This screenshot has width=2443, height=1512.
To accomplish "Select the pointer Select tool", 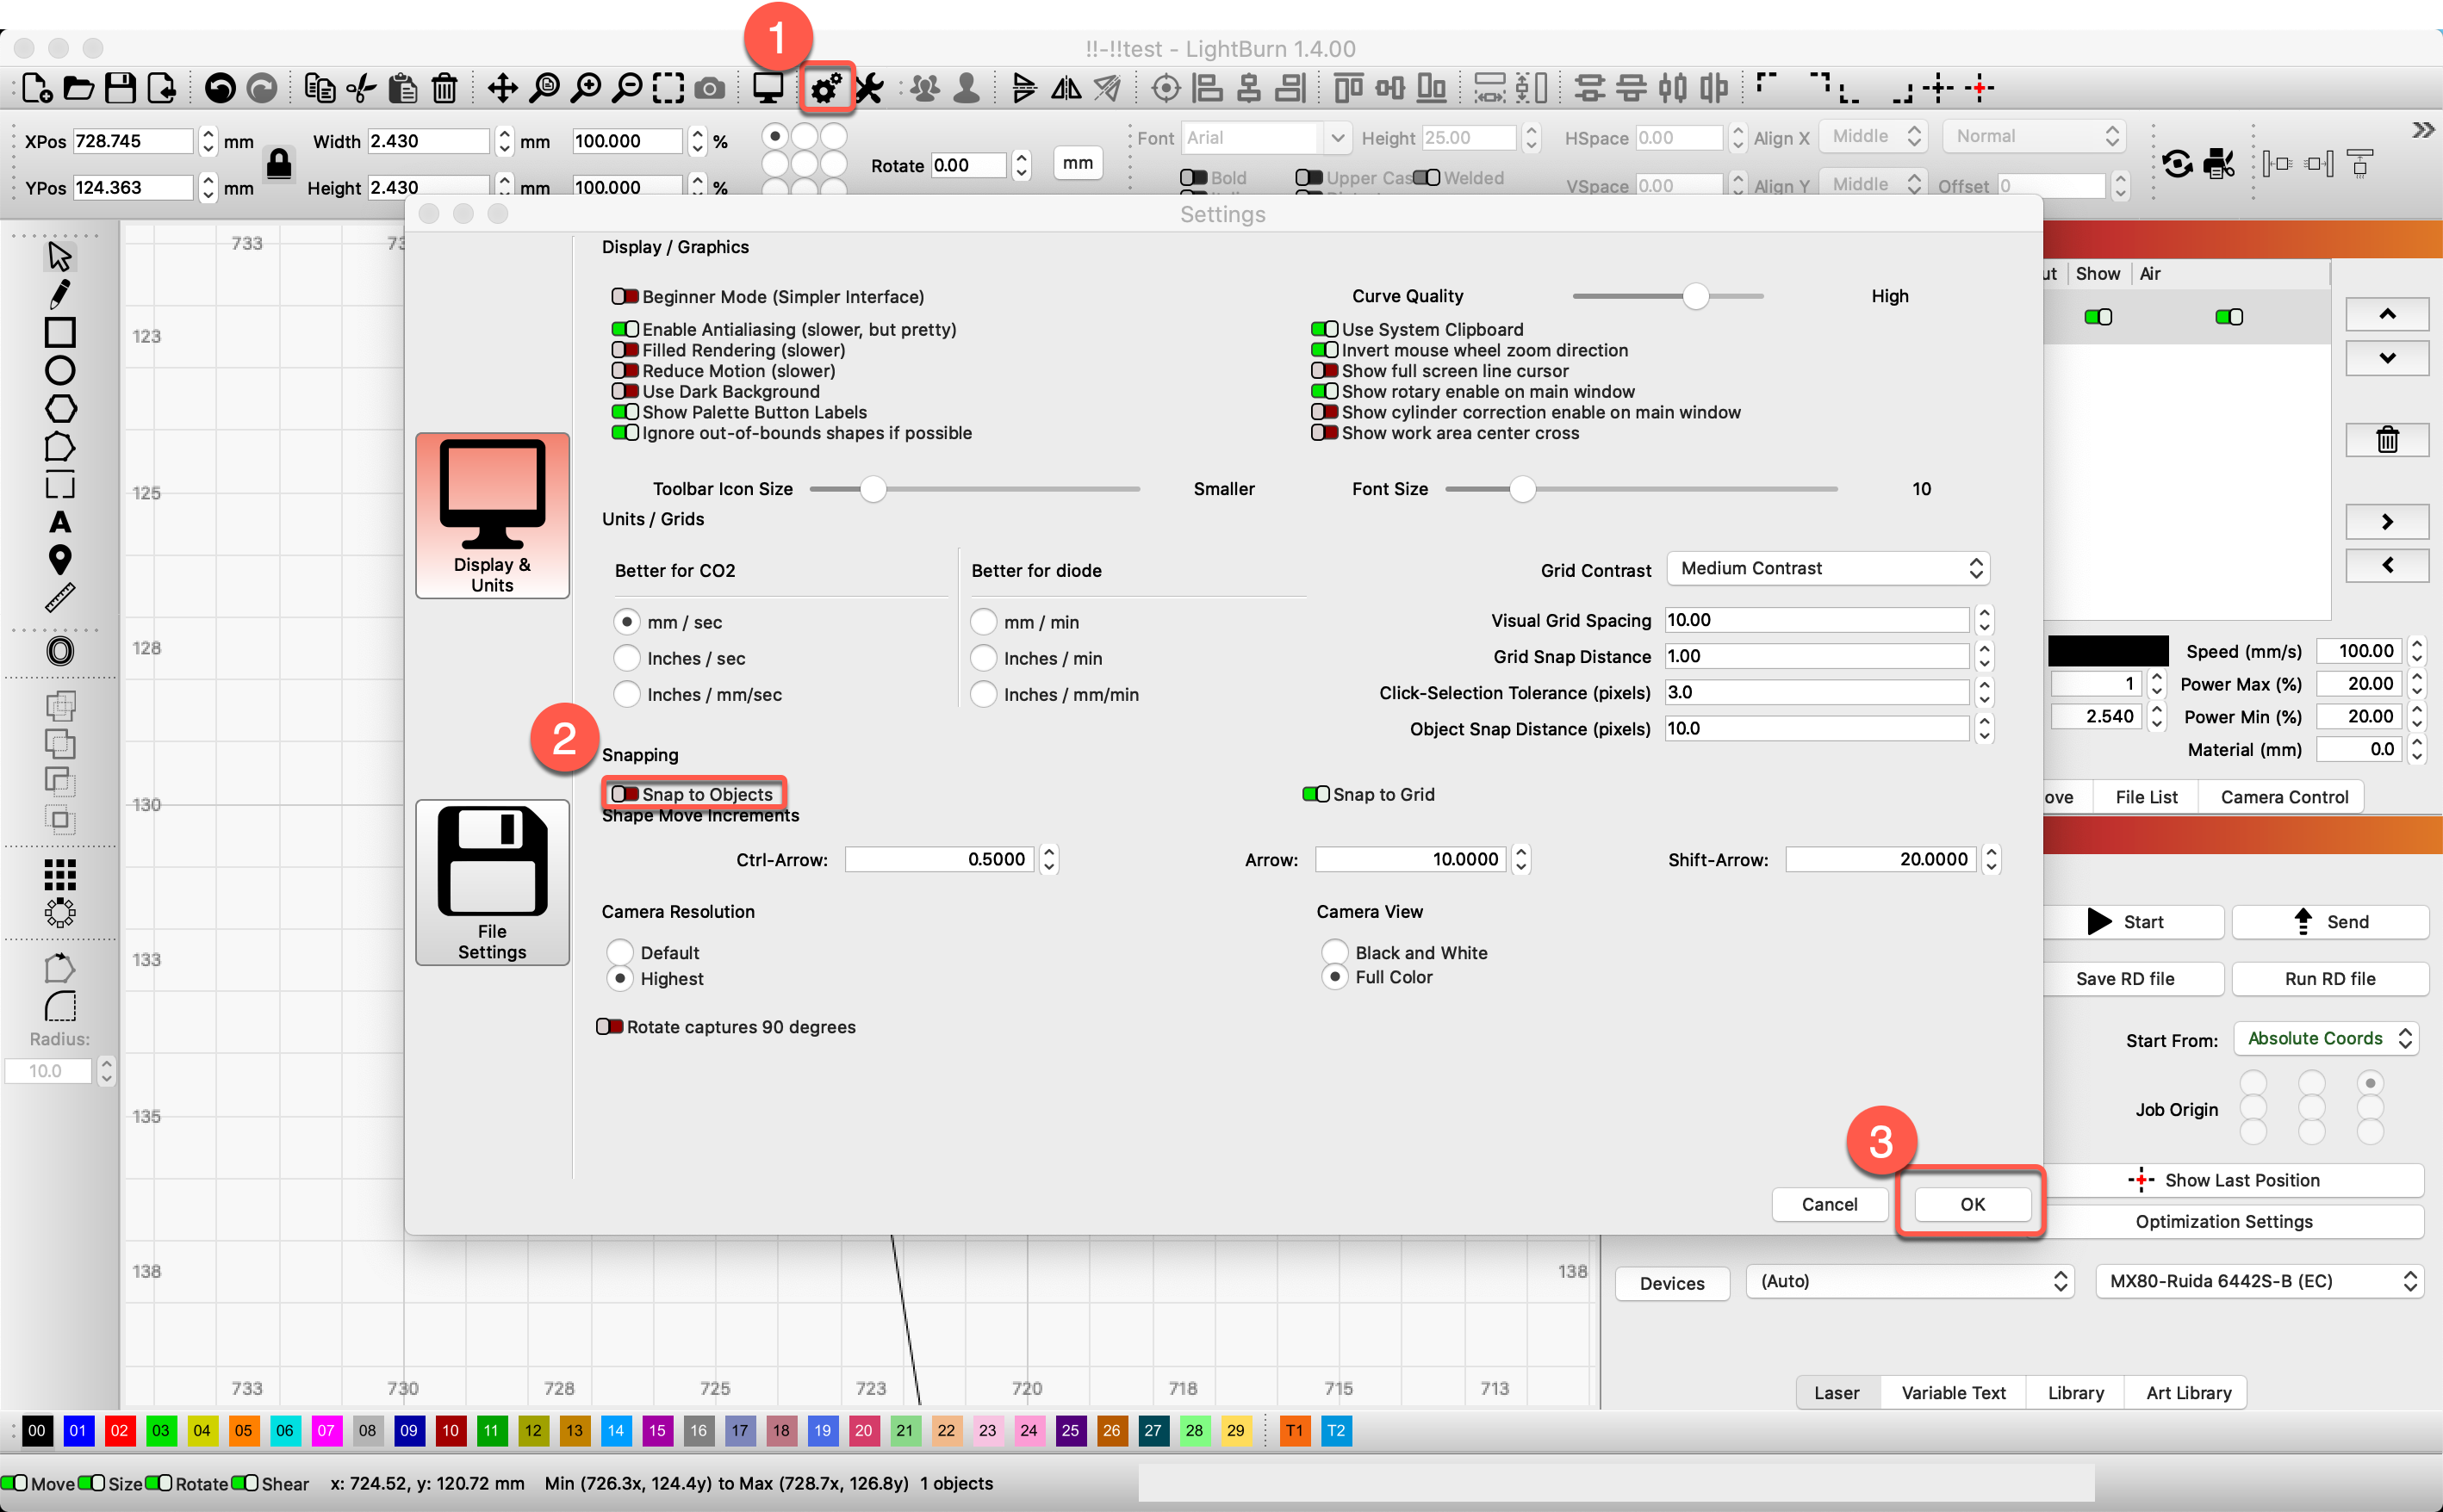I will tap(59, 256).
